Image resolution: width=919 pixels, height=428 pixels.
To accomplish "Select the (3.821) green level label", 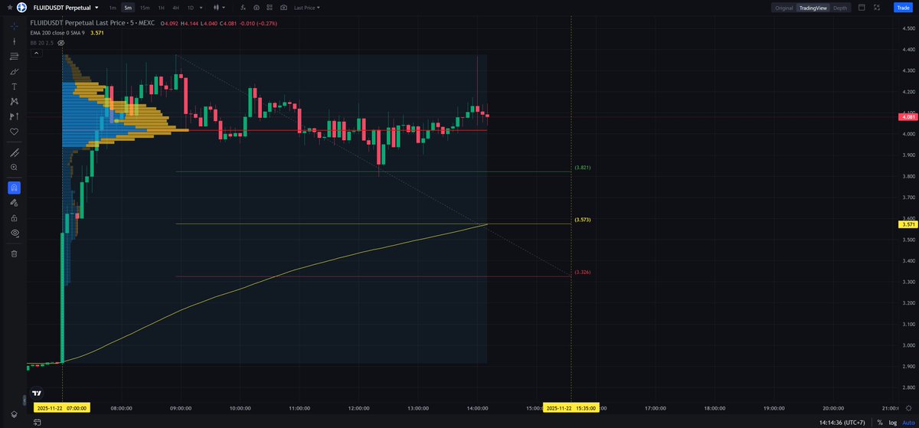I will tap(583, 167).
